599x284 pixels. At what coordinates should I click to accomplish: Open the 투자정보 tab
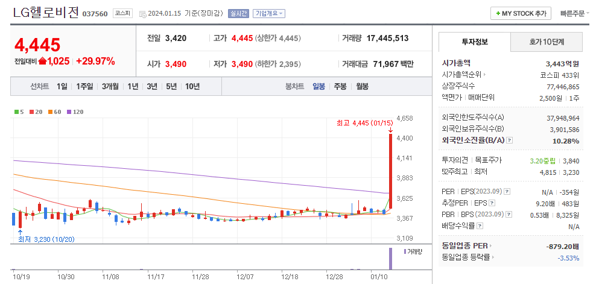[475, 42]
